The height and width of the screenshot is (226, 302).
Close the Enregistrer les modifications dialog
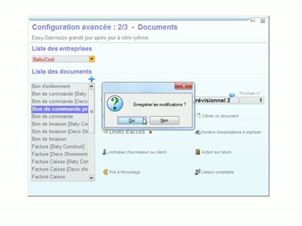(184, 86)
